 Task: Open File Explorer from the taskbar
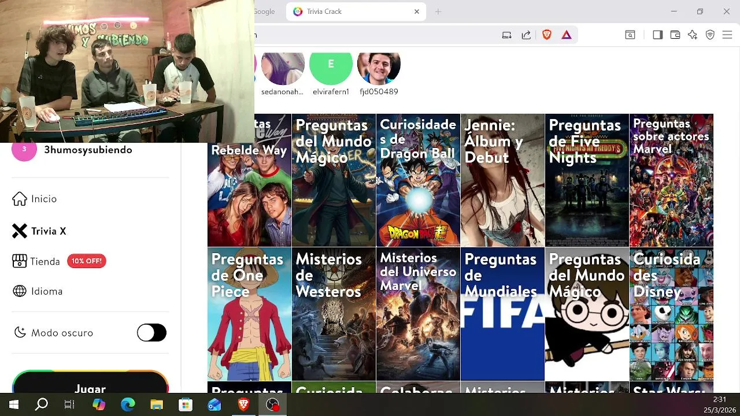tap(157, 404)
